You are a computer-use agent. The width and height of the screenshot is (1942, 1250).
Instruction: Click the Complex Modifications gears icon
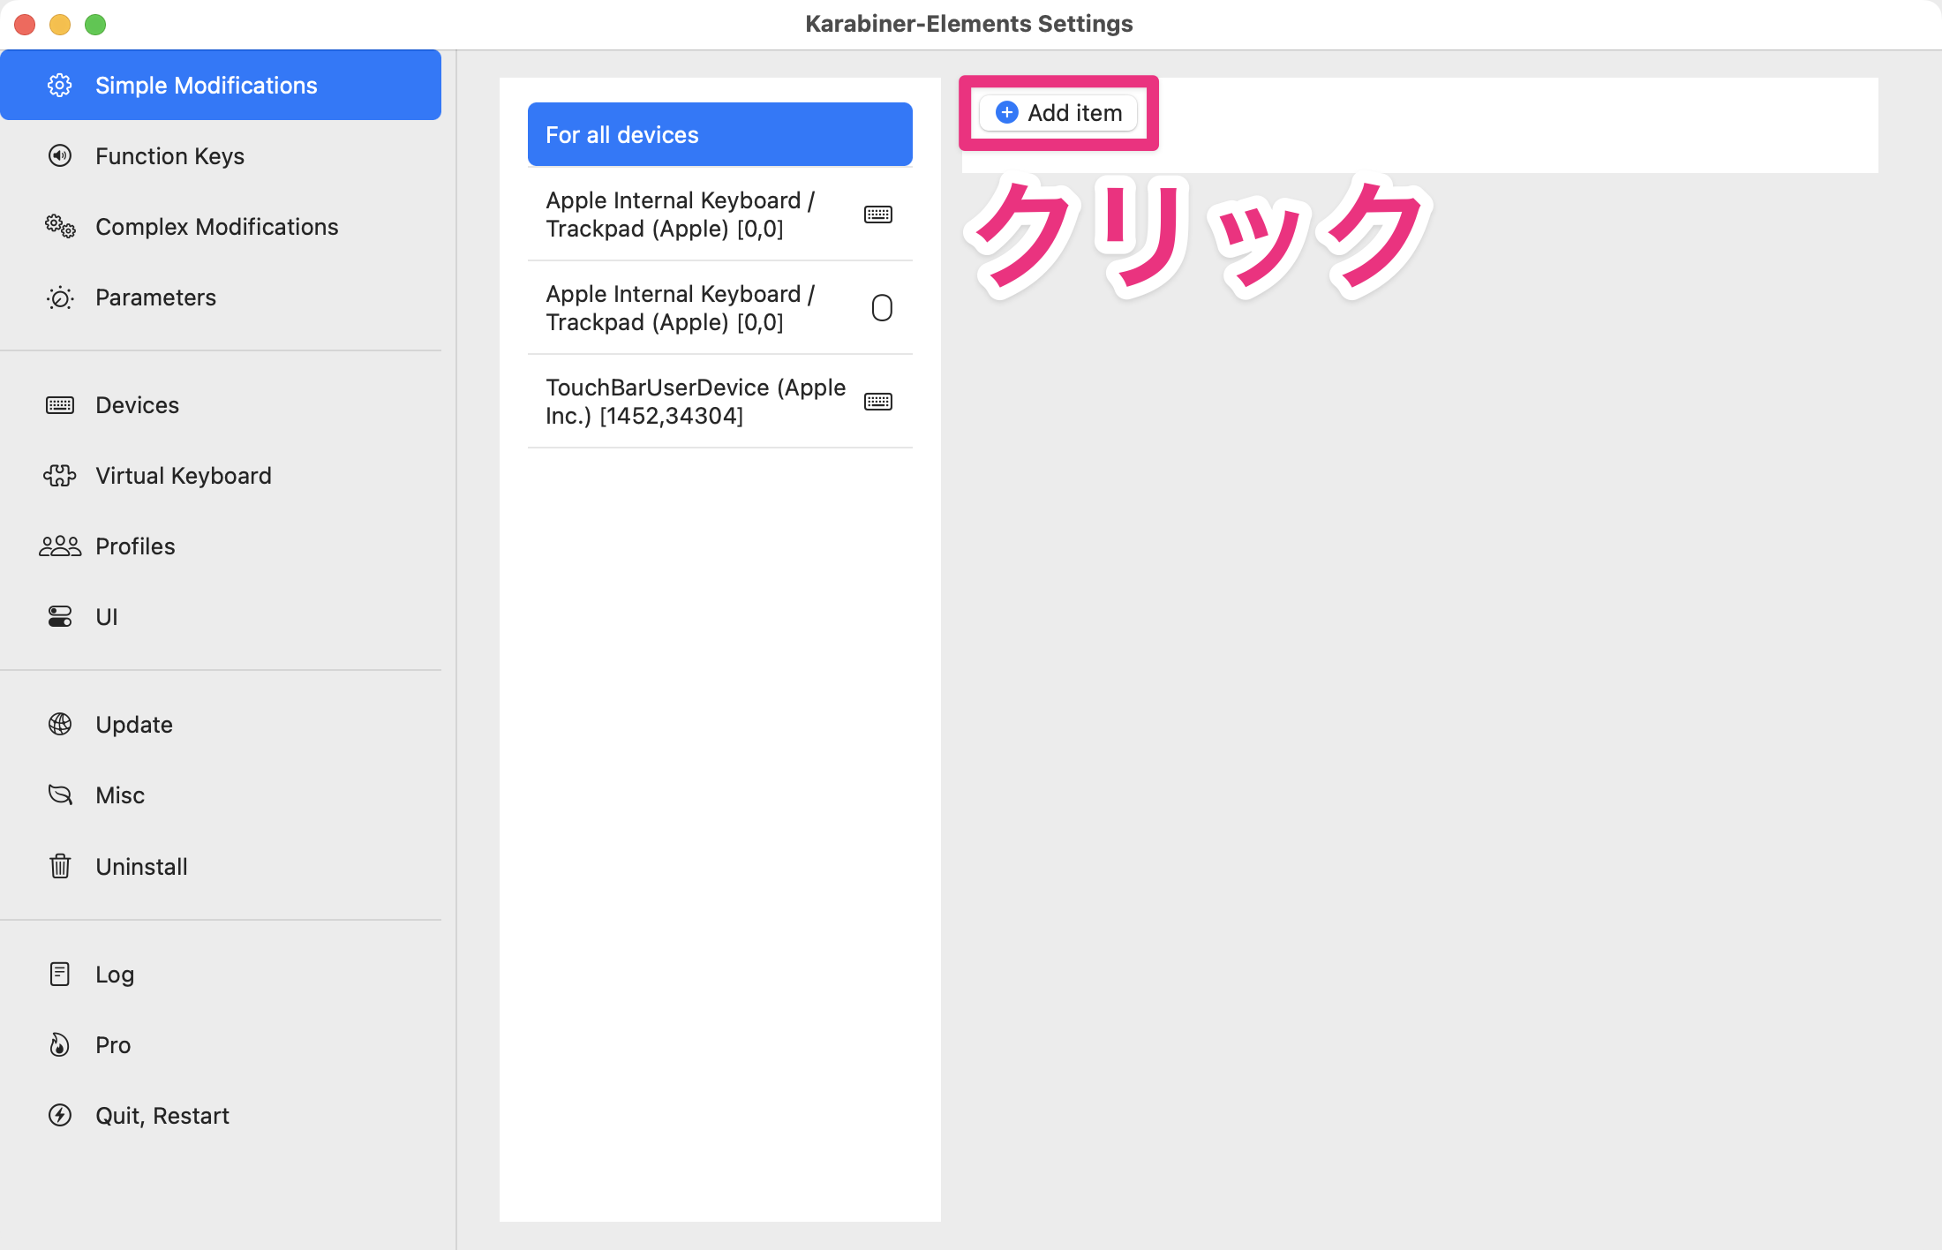[x=59, y=227]
